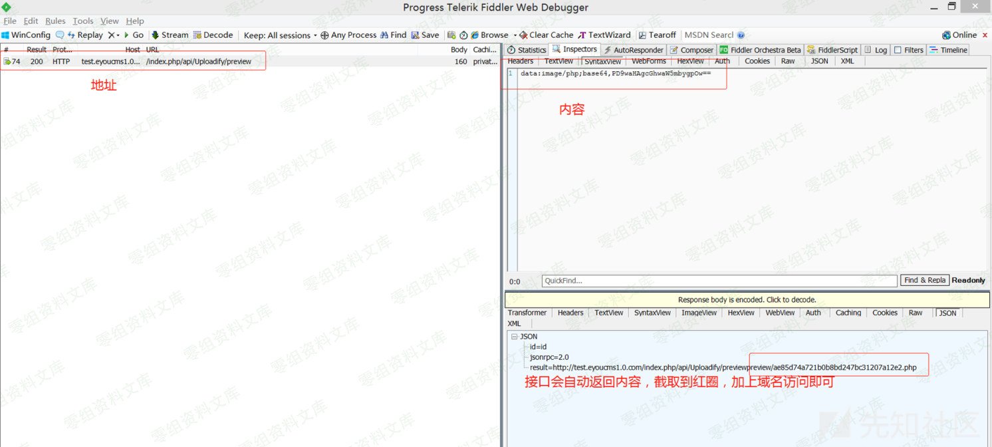
Task: Sort sessions by Result column header
Action: 37,50
